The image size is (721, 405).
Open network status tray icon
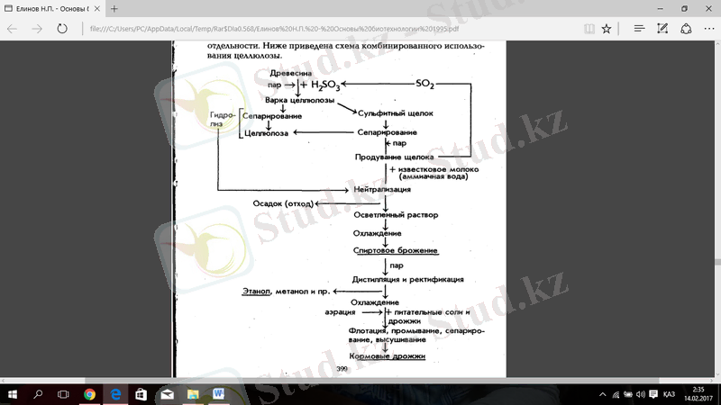[616, 394]
